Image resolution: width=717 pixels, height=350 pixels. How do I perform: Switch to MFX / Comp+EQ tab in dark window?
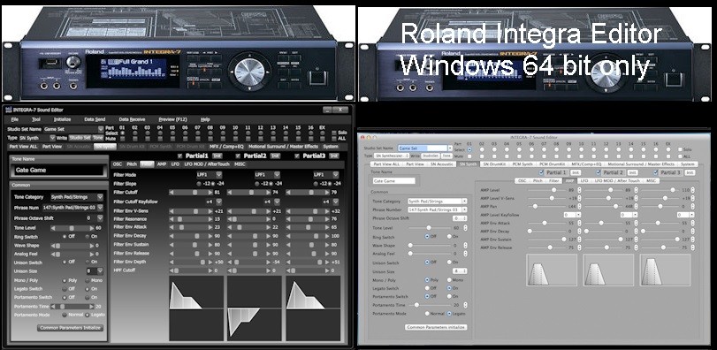(x=227, y=147)
